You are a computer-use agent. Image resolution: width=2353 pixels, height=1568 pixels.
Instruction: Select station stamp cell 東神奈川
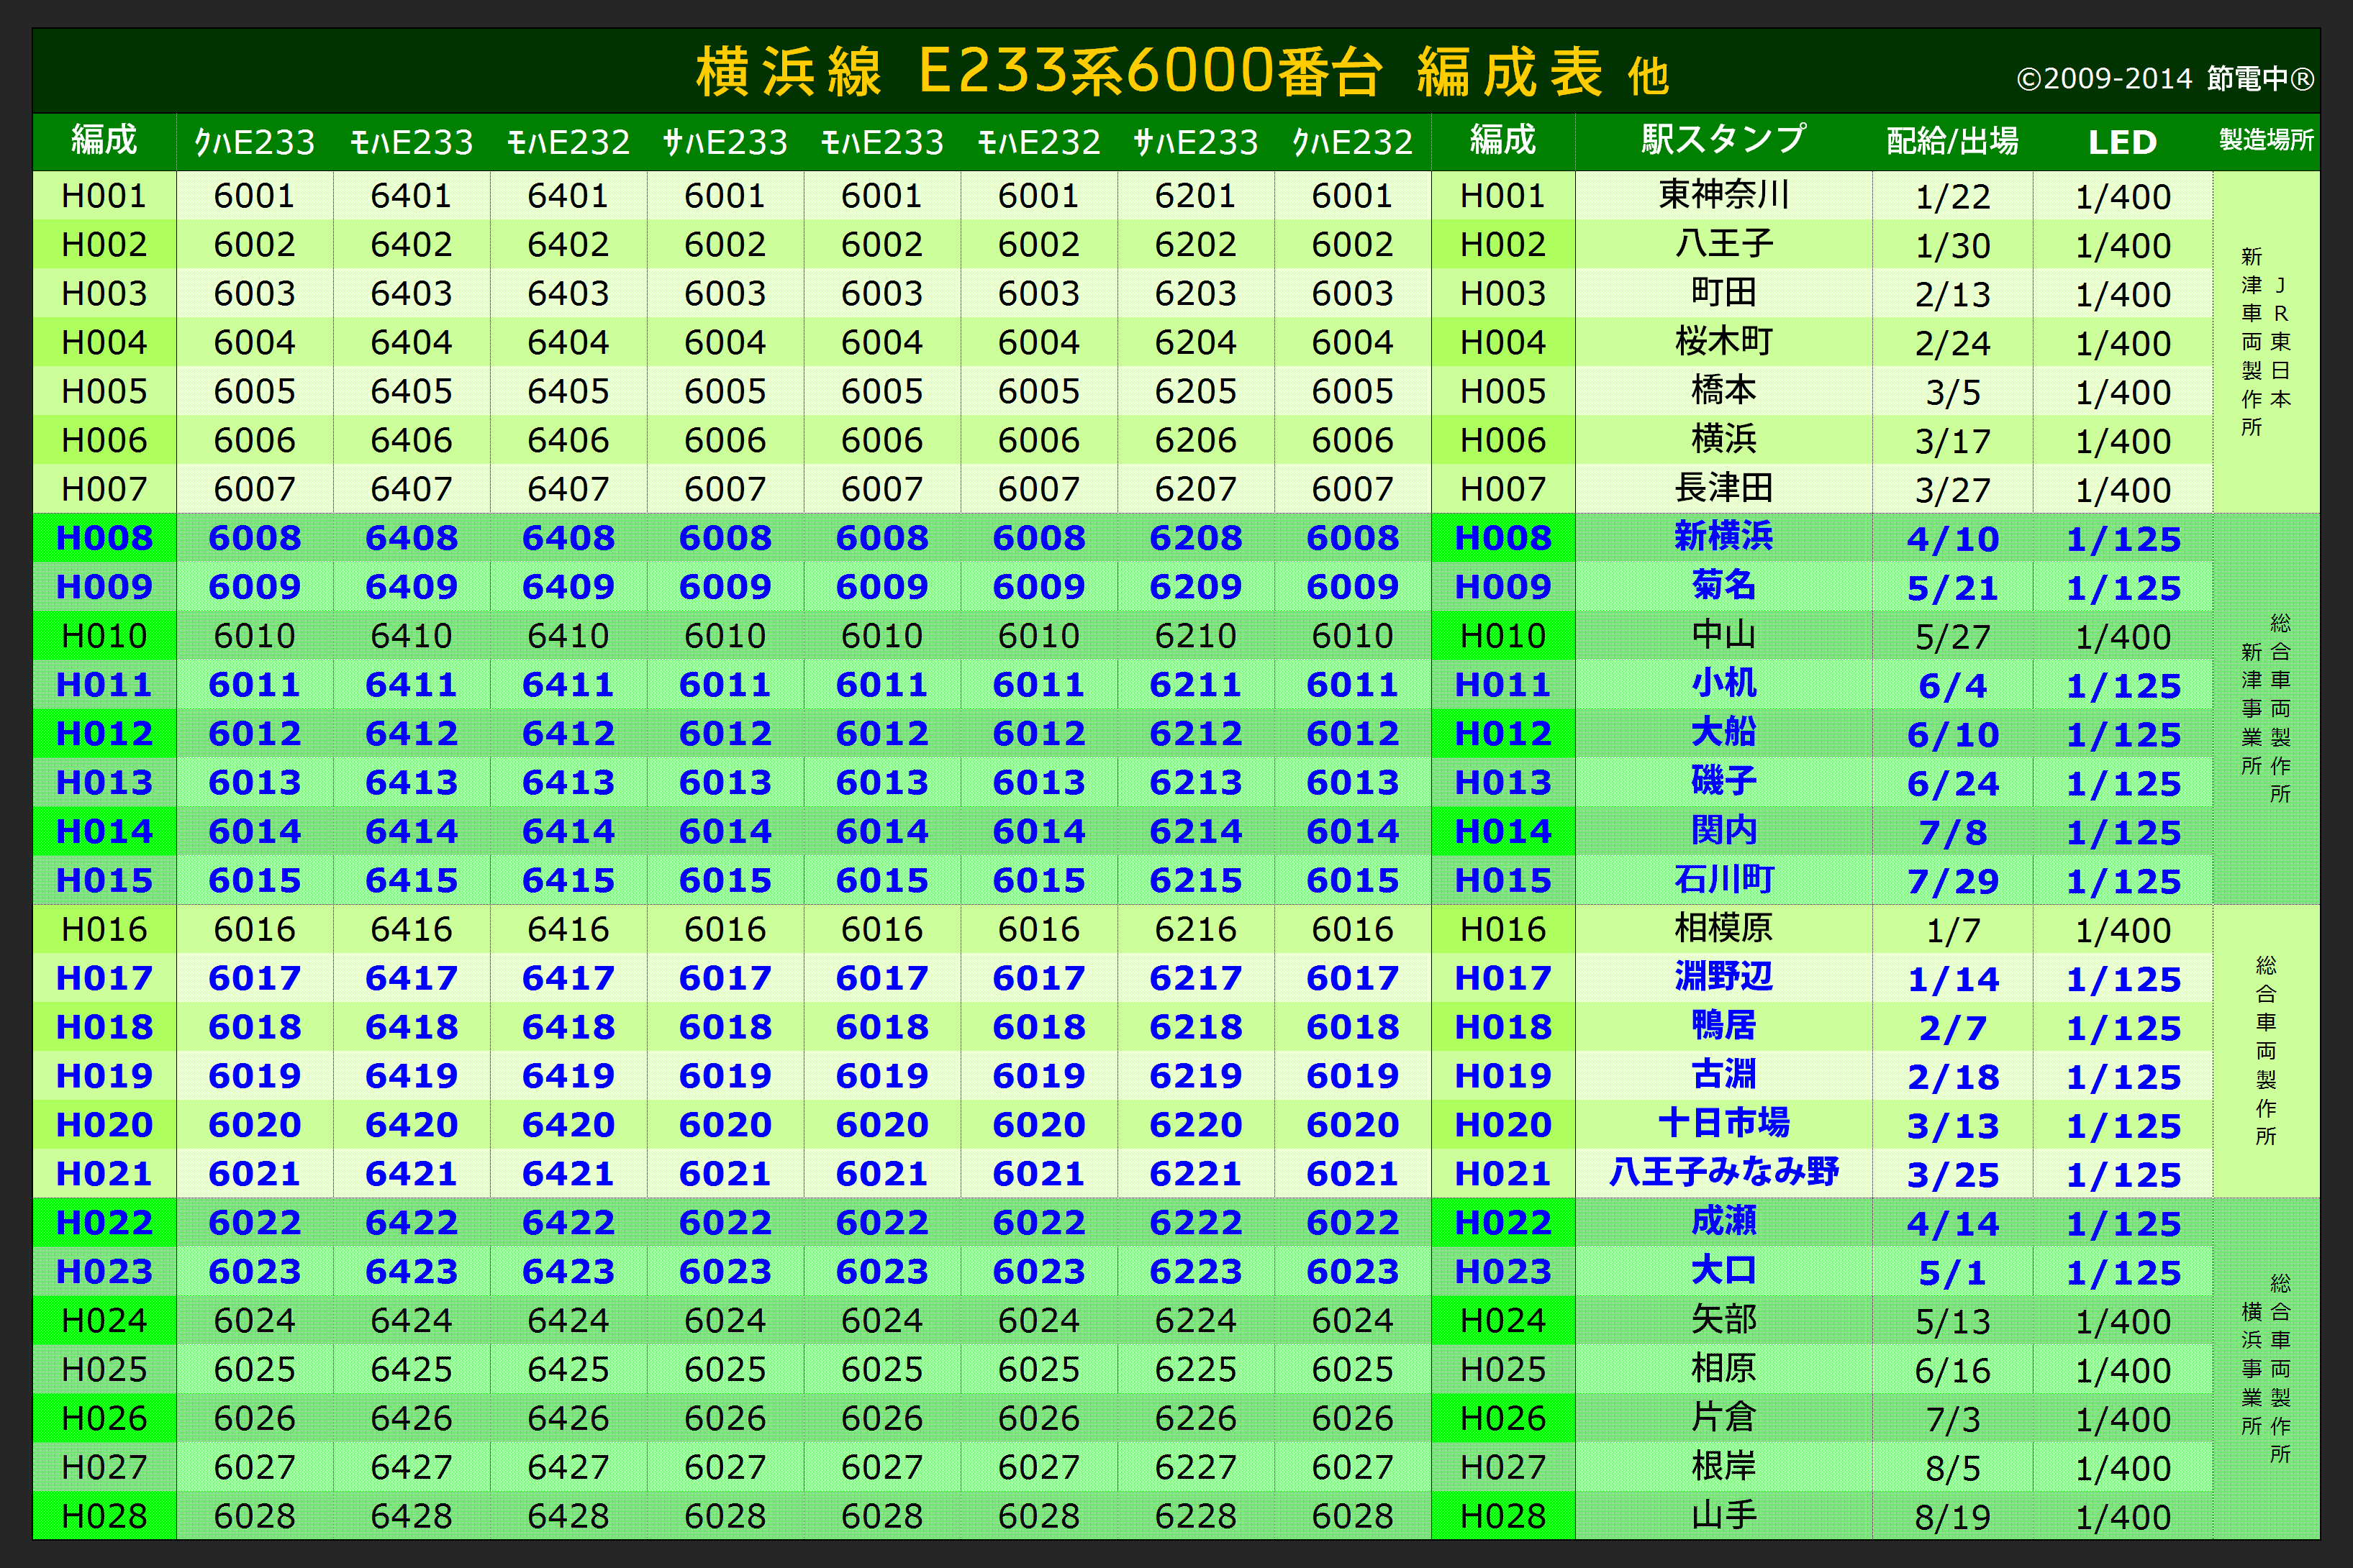(1723, 194)
